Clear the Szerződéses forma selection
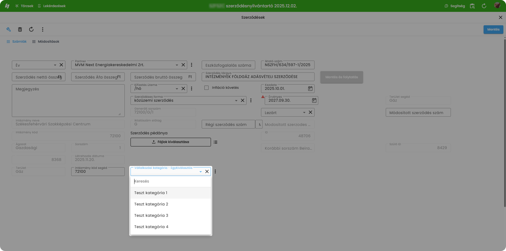The width and height of the screenshot is (506, 251). pos(243,100)
